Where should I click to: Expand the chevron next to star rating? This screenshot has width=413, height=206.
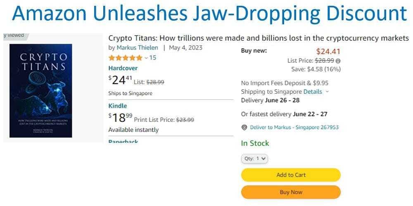pos(146,58)
